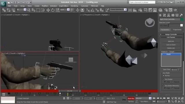Switch to the Modify panel

coord(164,15)
